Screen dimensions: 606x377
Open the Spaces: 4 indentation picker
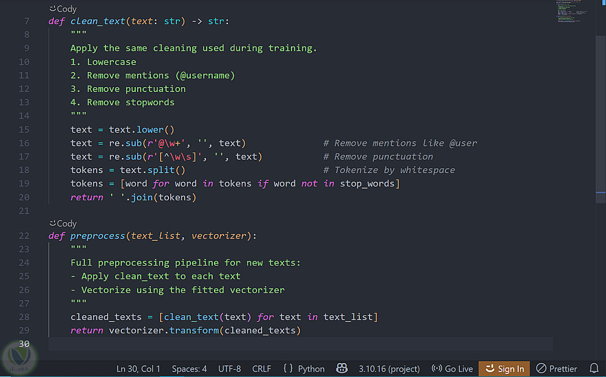coord(189,369)
